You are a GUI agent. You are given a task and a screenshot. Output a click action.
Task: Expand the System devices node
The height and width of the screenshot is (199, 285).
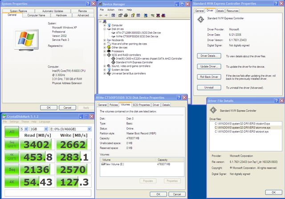click(x=105, y=70)
